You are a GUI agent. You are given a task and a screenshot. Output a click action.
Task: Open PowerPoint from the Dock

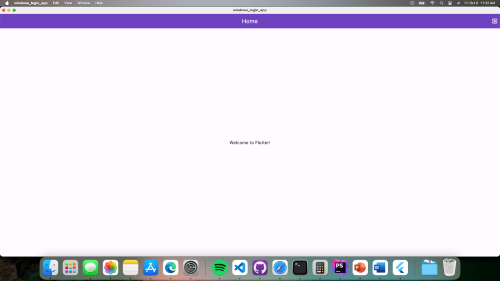tap(359, 267)
